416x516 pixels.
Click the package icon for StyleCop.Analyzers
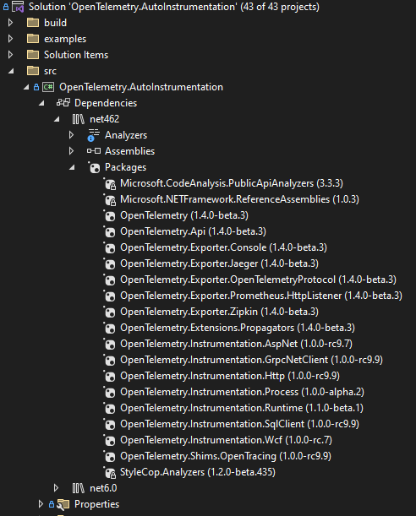(110, 473)
